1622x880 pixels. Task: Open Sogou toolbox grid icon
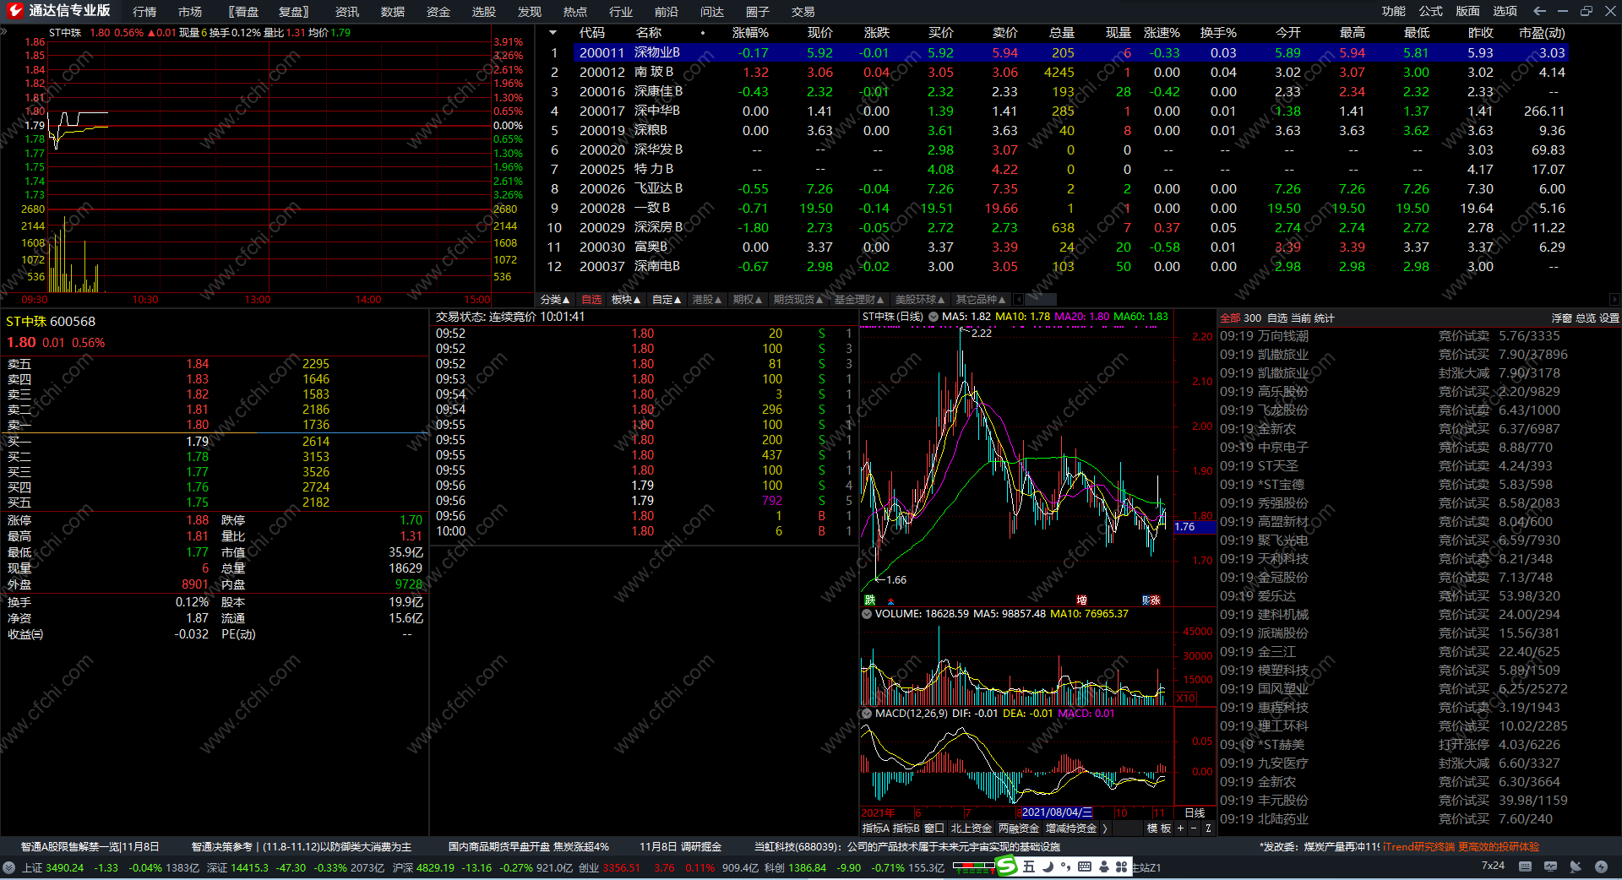tap(1121, 866)
